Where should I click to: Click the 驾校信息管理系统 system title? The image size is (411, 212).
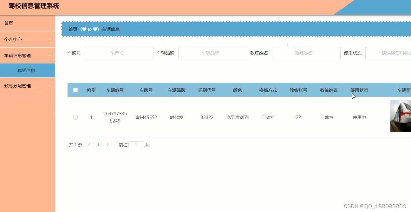point(34,6)
